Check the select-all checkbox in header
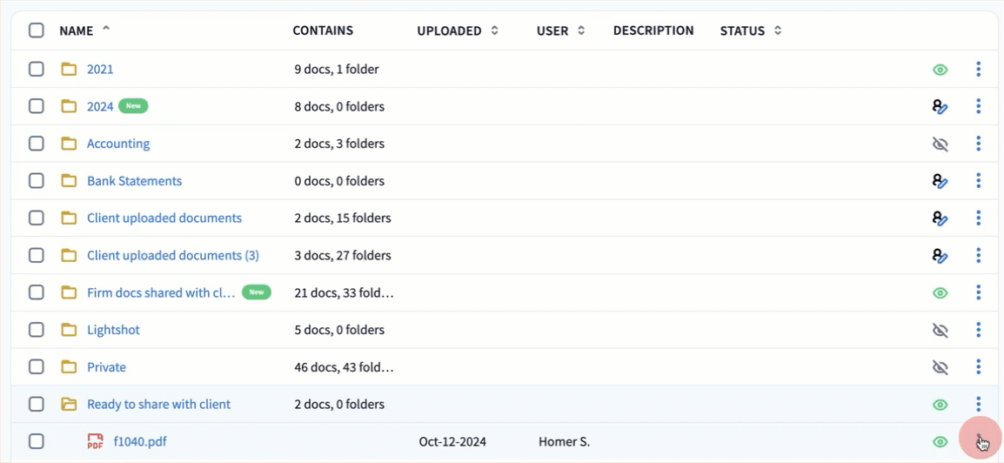The height and width of the screenshot is (463, 1004). click(x=36, y=30)
